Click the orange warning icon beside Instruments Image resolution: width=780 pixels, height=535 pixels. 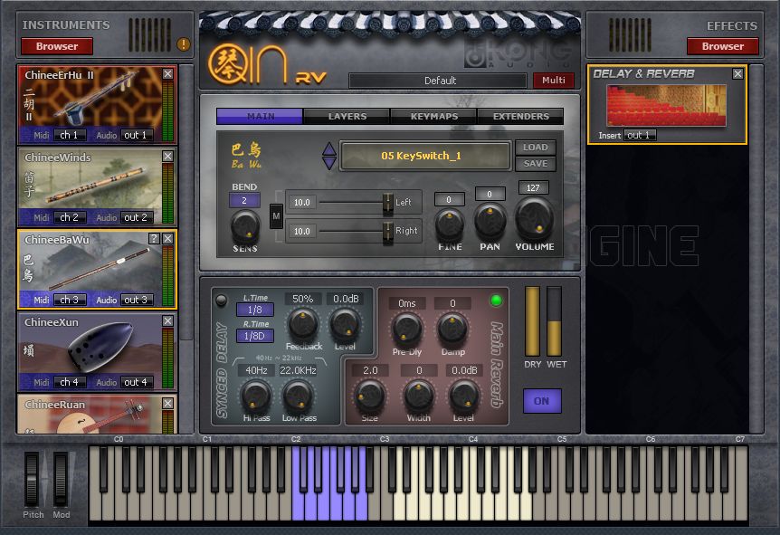click(x=184, y=44)
